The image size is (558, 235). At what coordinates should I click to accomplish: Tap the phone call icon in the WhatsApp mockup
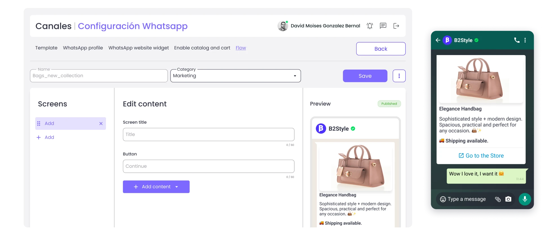click(x=517, y=40)
